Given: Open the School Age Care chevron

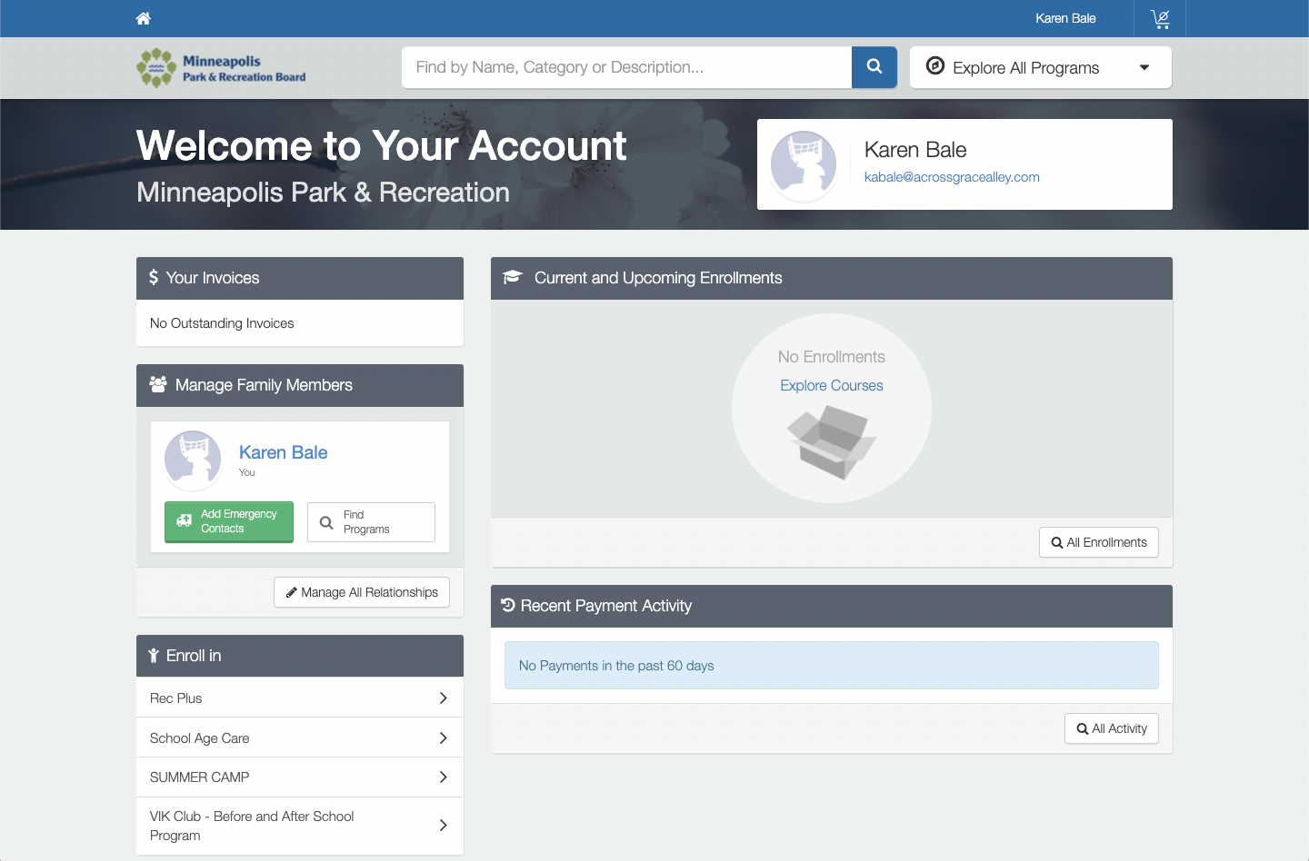Looking at the screenshot, I should point(443,737).
